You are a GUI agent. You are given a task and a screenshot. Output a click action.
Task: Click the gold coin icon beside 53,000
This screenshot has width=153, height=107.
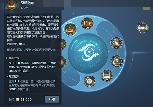pyautogui.click(x=18, y=99)
